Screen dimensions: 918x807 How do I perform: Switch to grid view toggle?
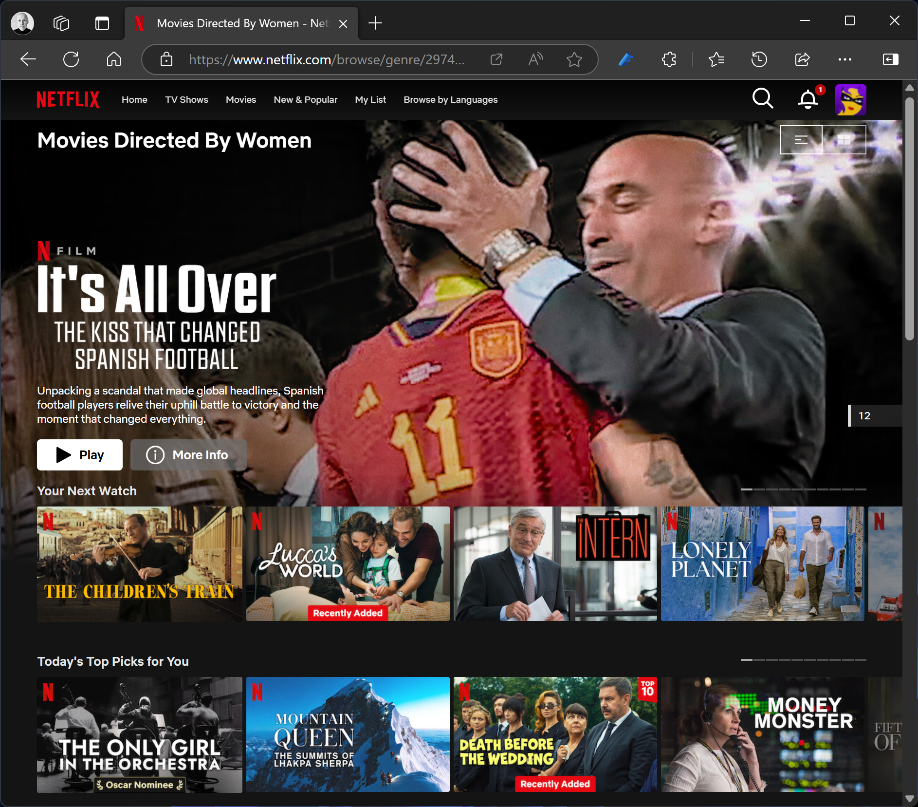[844, 140]
